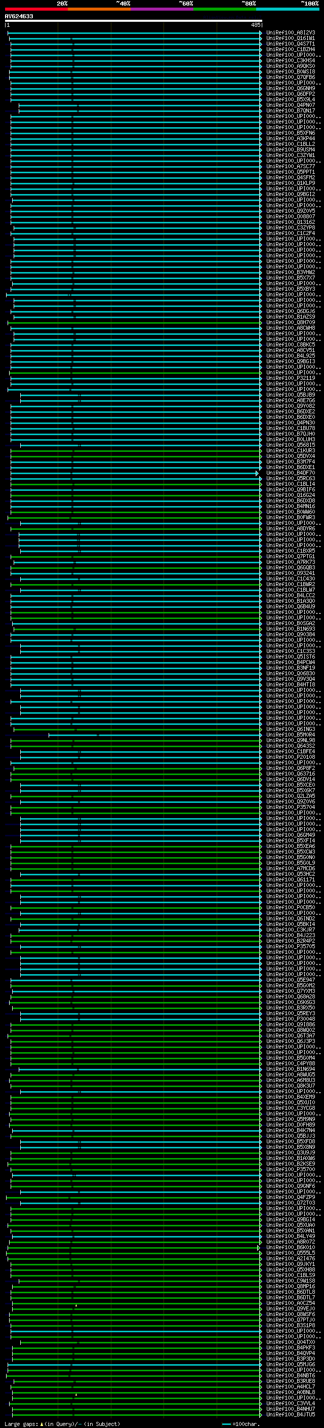Screen dimensions: 324x1428
Task: Select the UniRef100_Q9BGI2 label
Action: point(291,194)
